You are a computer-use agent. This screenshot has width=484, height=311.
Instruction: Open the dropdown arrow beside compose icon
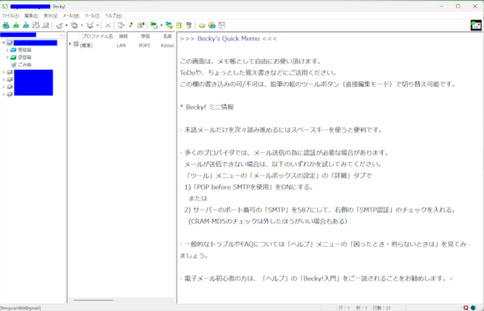click(x=66, y=25)
